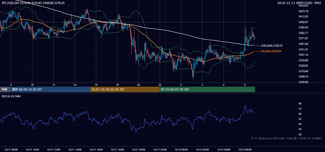Click RSI scale value 50
325x152 pixels.
point(300,119)
